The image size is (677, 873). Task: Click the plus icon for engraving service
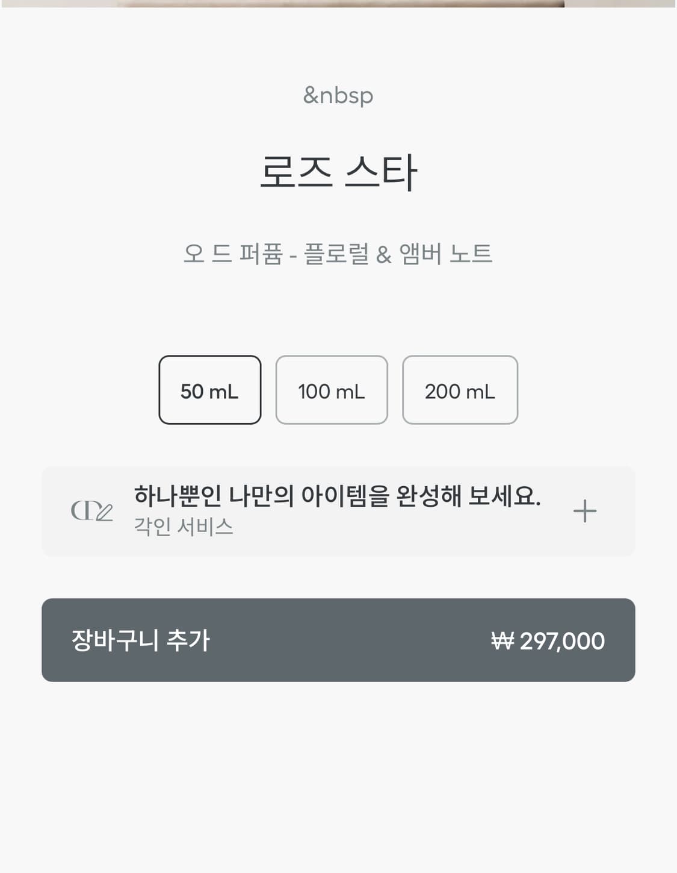(x=584, y=511)
